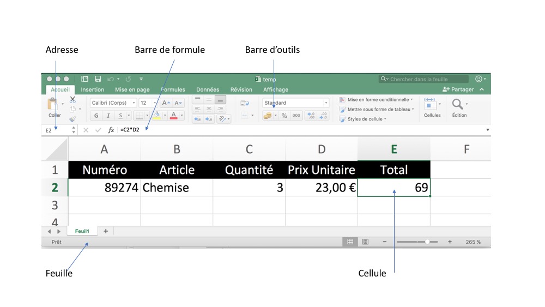The height and width of the screenshot is (307, 545).
Task: Toggle bottom vertical alignment
Action: coord(220,100)
